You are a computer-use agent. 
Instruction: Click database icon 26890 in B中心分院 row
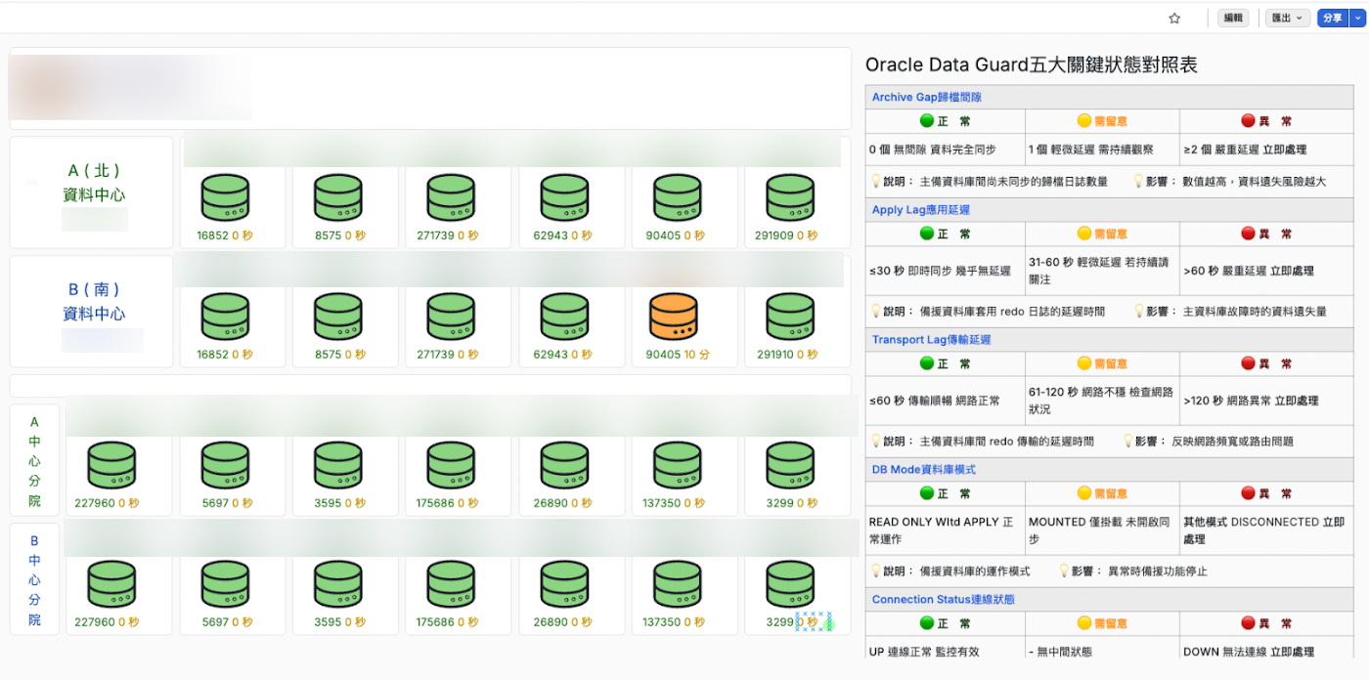(x=564, y=584)
